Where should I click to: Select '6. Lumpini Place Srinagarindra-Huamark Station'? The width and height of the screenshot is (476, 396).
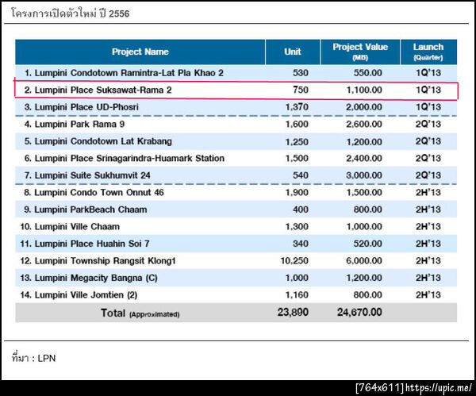click(125, 158)
